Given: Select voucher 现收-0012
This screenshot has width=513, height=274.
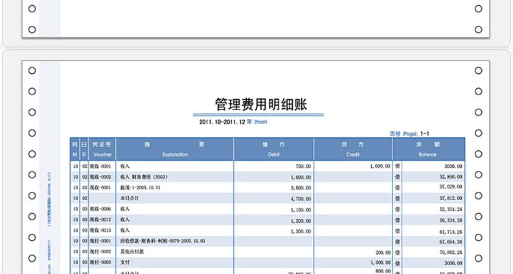Looking at the screenshot, I should click(x=100, y=220).
